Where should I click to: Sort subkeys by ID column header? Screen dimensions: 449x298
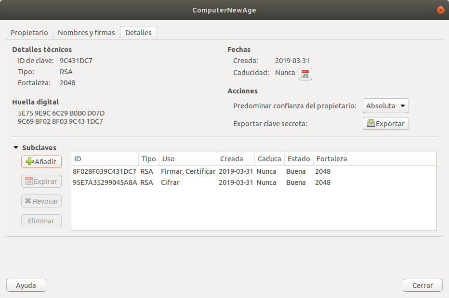[x=105, y=159]
